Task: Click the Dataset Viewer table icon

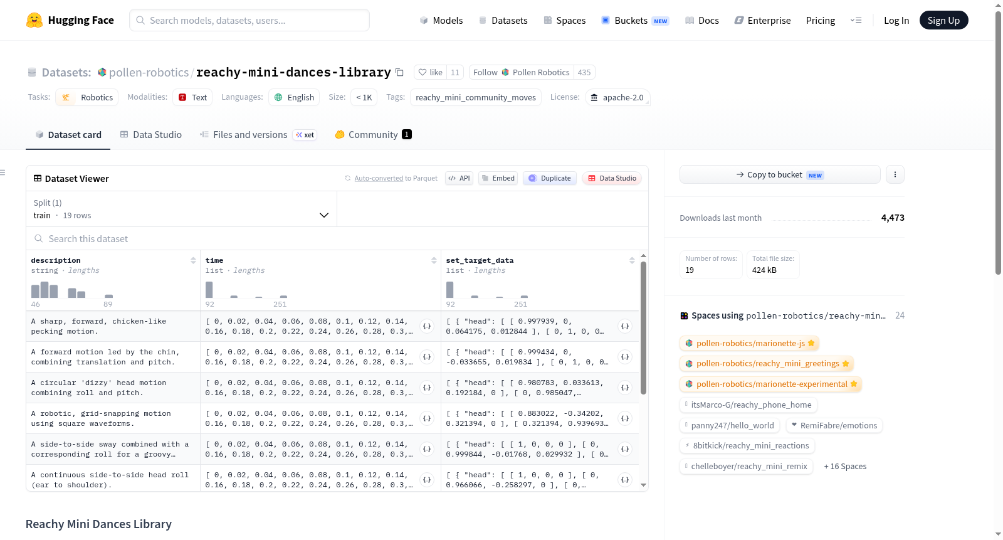Action: tap(38, 179)
